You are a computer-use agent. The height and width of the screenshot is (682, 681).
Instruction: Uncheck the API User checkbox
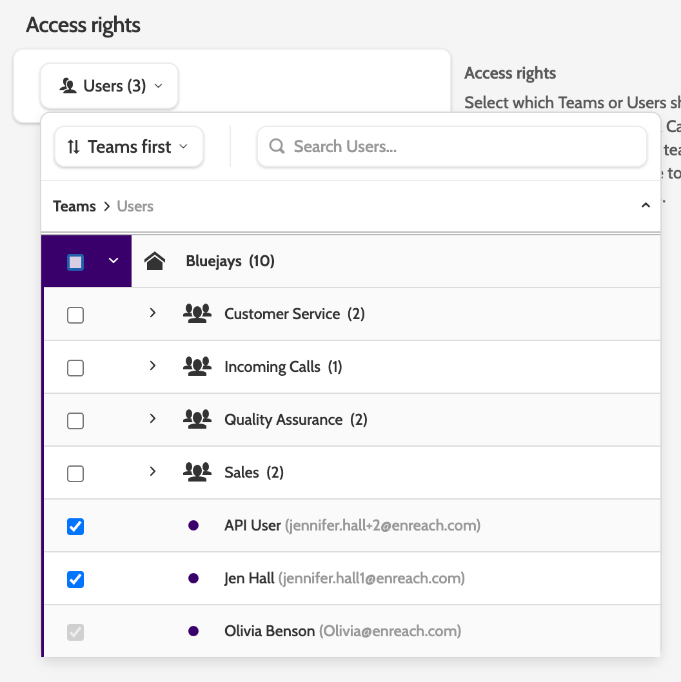tap(75, 527)
